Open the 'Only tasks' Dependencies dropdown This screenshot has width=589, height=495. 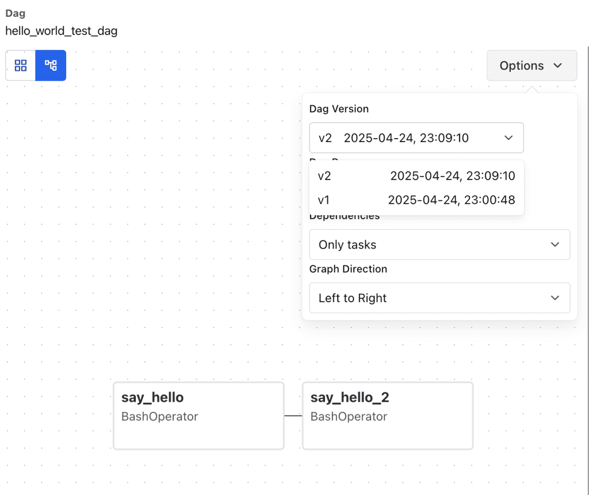coord(439,245)
